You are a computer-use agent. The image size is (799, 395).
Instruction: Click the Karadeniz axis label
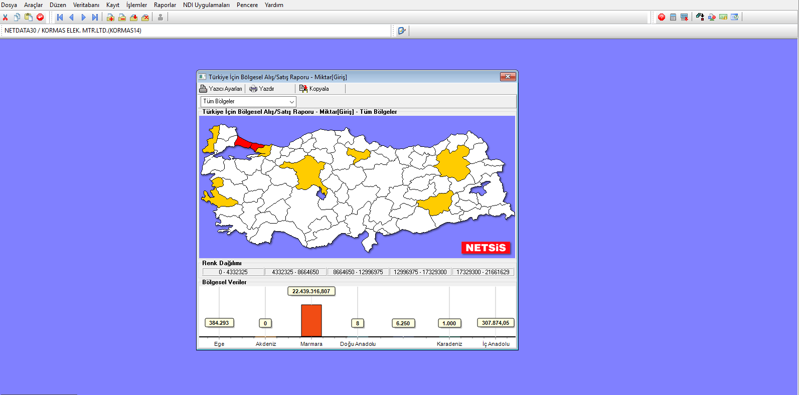coord(449,344)
